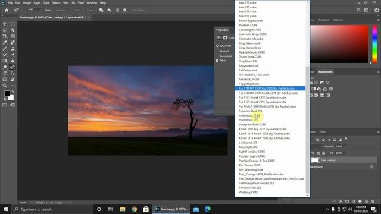Viewport: 381px width, 214px height.
Task: Open the path operations dropdown
Action: click(x=101, y=10)
